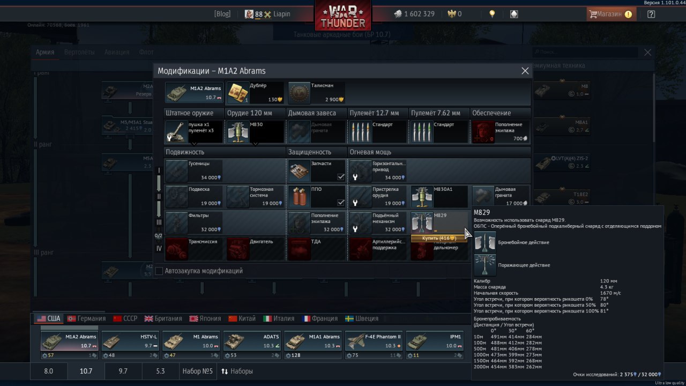This screenshot has width=686, height=386.
Task: Select Подъёмный механизм modification
Action: (378, 222)
